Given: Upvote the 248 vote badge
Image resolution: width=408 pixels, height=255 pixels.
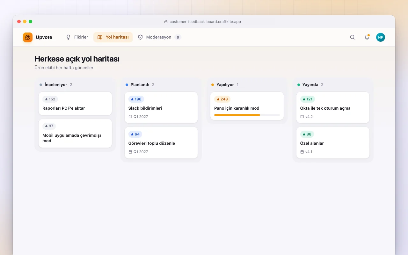Looking at the screenshot, I should click(222, 99).
